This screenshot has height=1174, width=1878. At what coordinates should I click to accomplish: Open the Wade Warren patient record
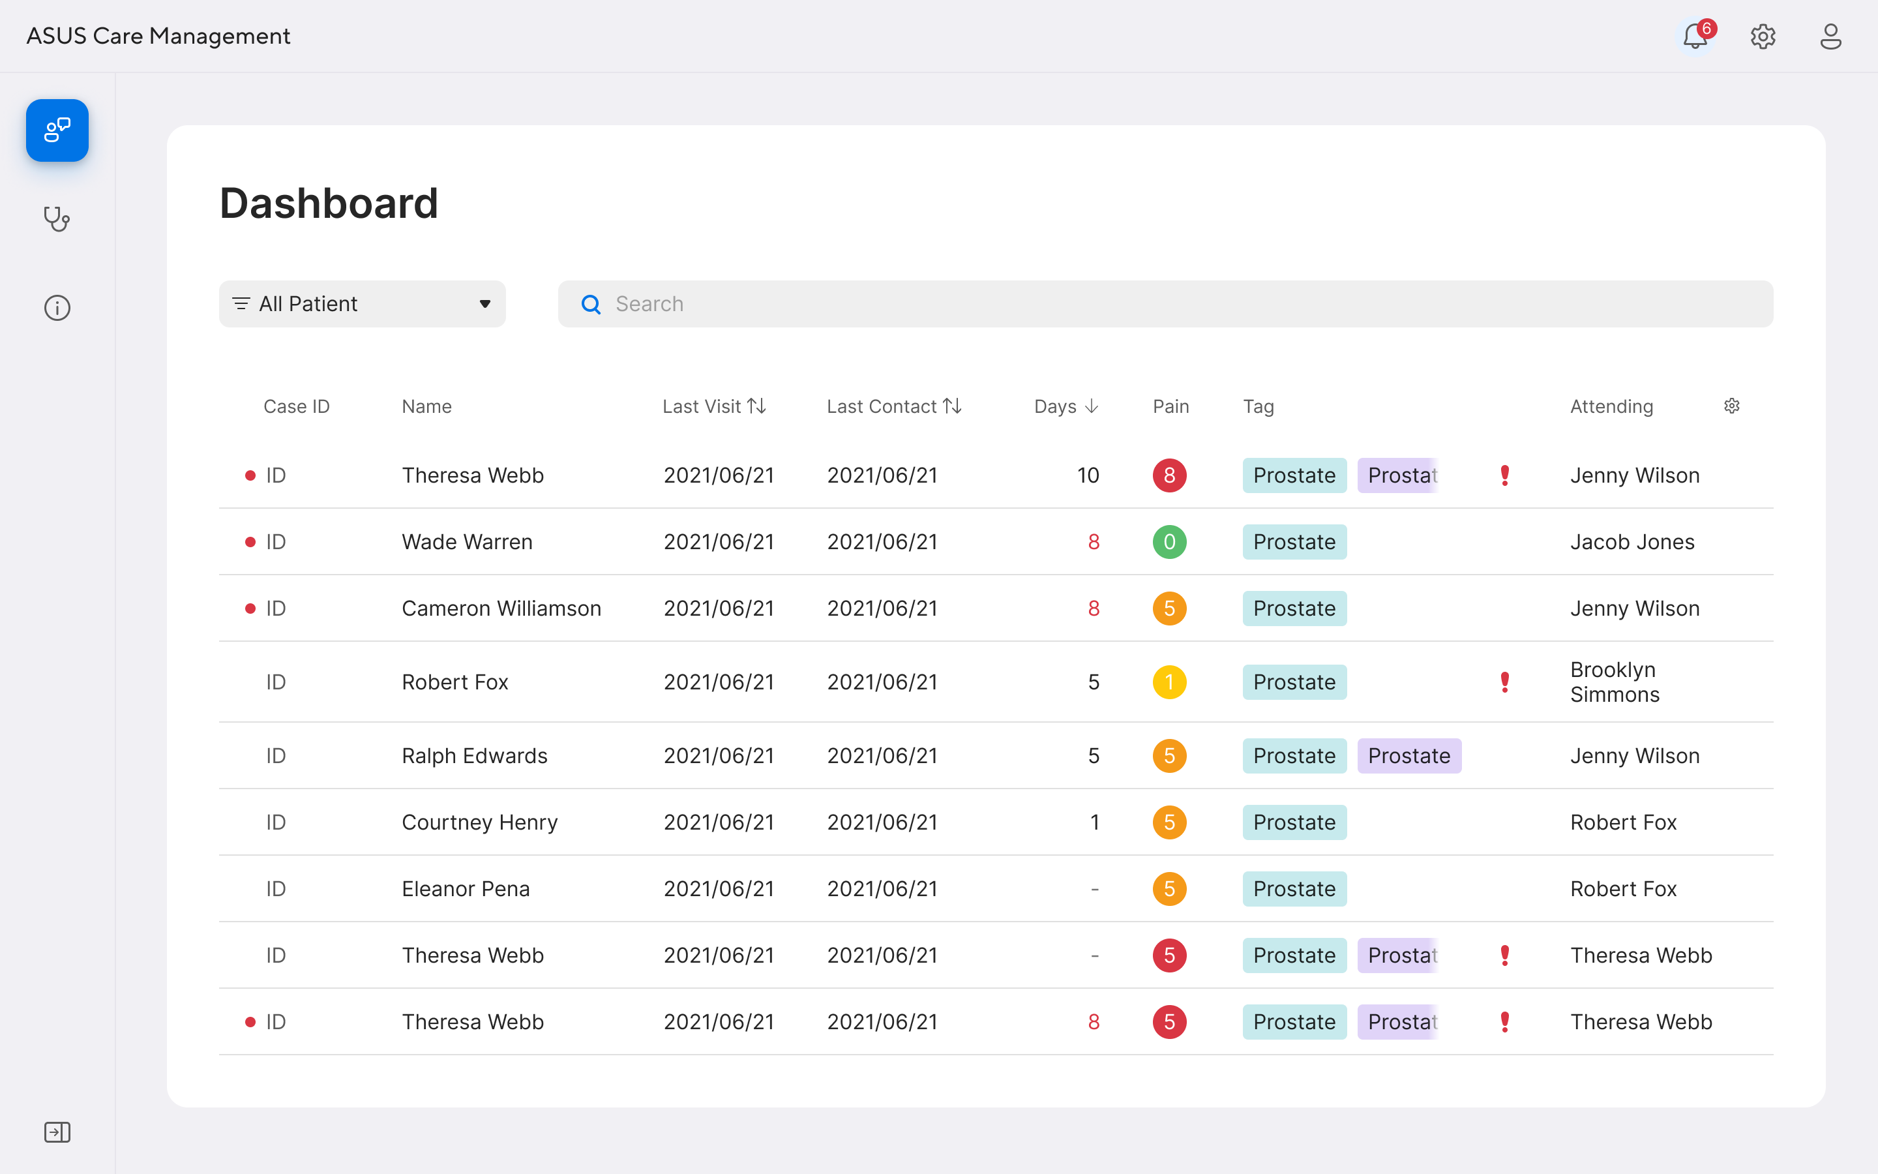[467, 542]
